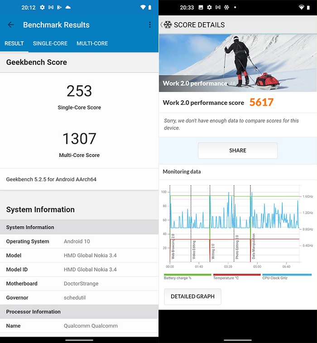The image size is (317, 343).
Task: Tap the navigation pill under the Geekbench screen
Action: (79, 340)
